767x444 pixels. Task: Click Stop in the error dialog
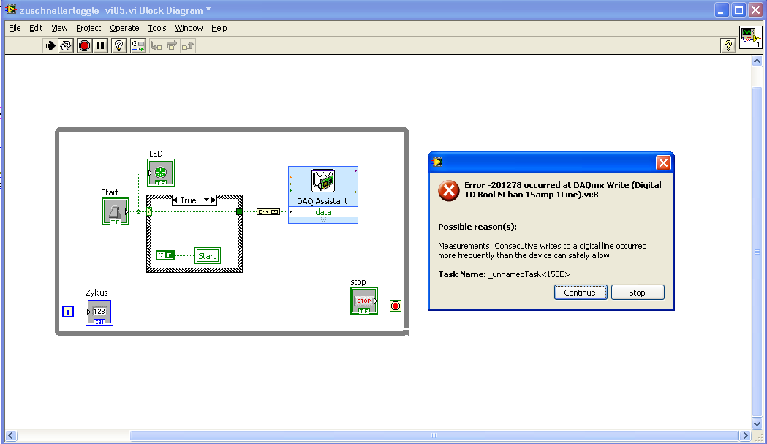click(x=638, y=293)
